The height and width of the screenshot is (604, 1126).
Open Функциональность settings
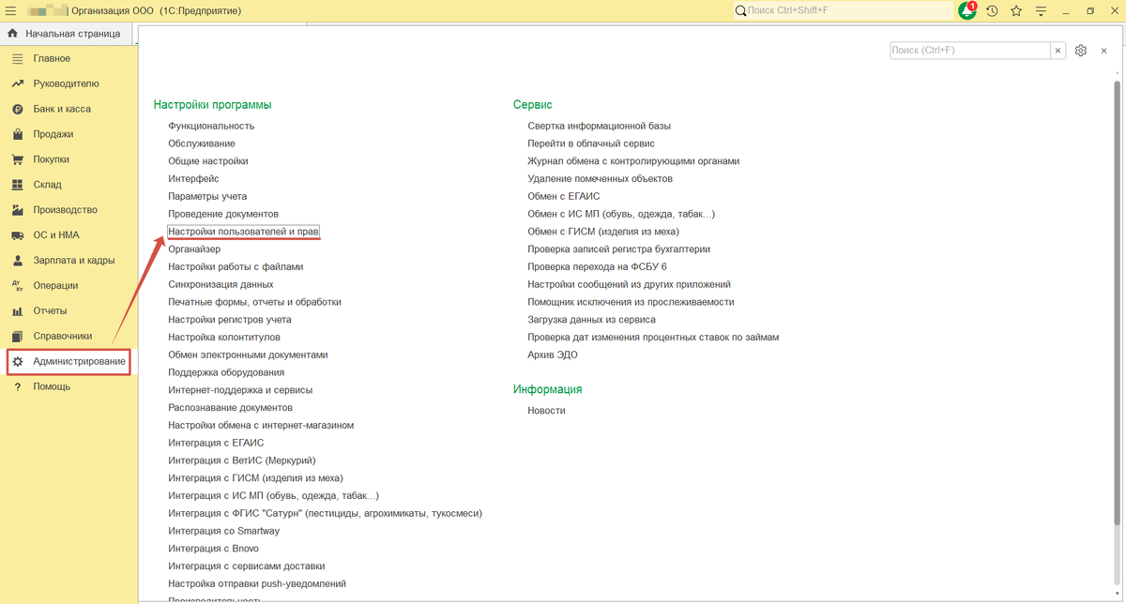(x=211, y=126)
